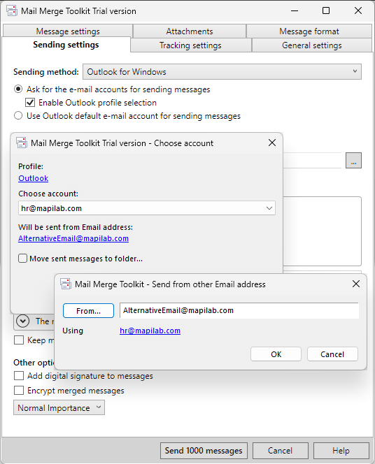Enable 'Encrypt merged messages' checkbox
Viewport: 375px width, 464px height.
pos(19,391)
